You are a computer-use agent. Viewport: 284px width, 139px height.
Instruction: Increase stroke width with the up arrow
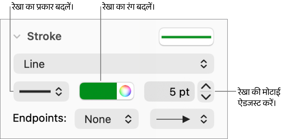click(x=206, y=86)
